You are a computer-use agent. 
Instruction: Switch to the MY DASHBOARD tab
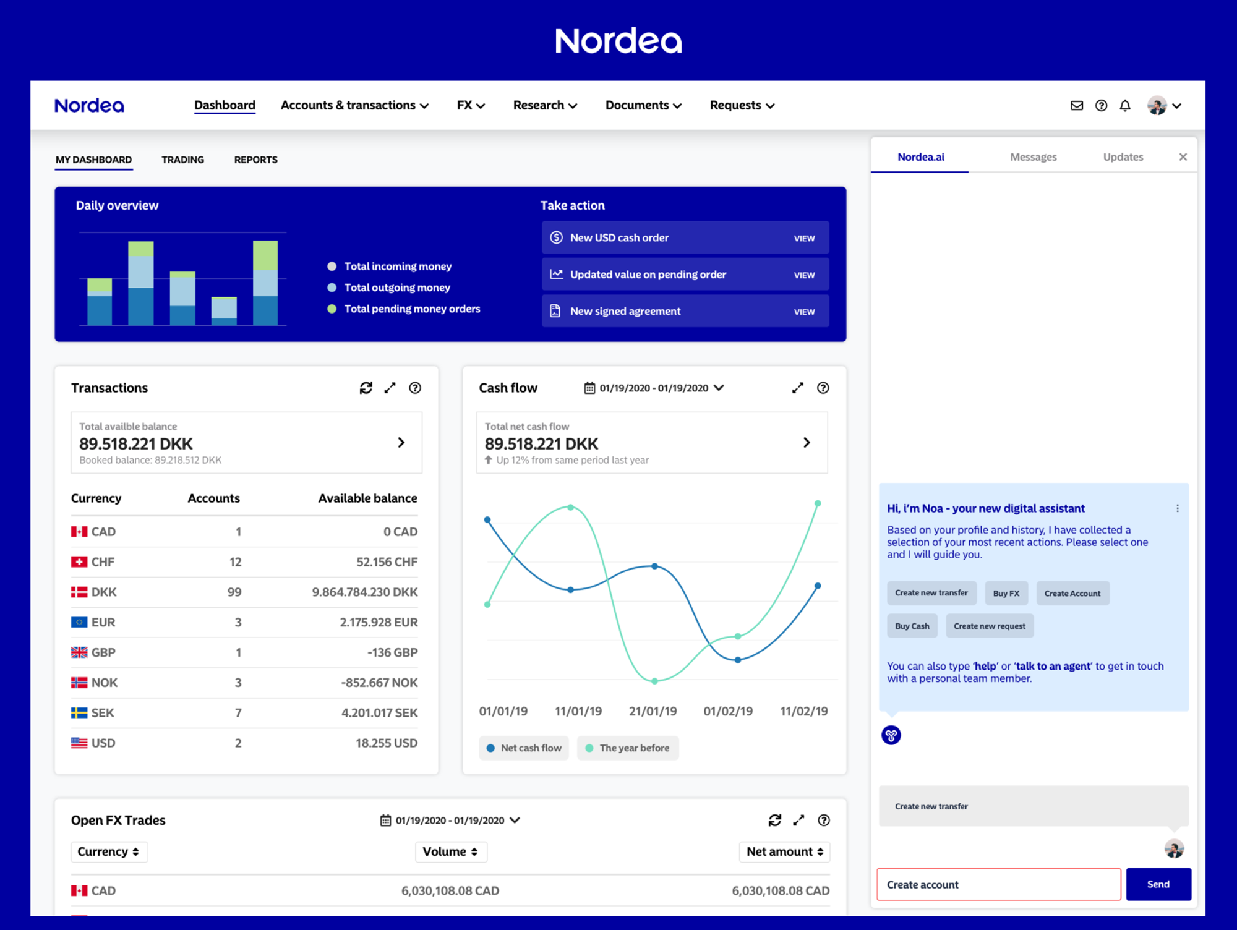(x=93, y=160)
